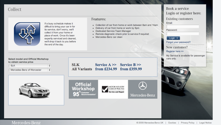Screen dimensions: 221x125
Task: Open the Mercedes-Benz of Worcester workshop dropdown
Action: 30,70
